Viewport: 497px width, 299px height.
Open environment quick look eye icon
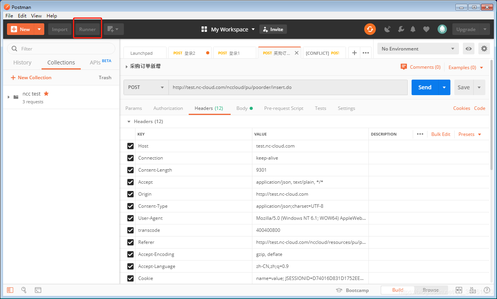click(469, 49)
